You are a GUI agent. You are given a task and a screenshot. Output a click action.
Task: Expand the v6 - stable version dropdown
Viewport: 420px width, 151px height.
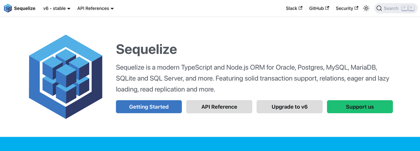(x=57, y=8)
